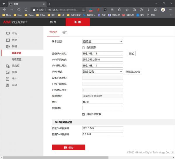Click the HIKVISION logo
The image size is (175, 159).
pyautogui.click(x=15, y=22)
